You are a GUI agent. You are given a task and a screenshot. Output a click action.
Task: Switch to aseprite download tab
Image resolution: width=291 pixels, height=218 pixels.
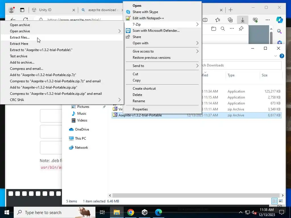pos(102,10)
